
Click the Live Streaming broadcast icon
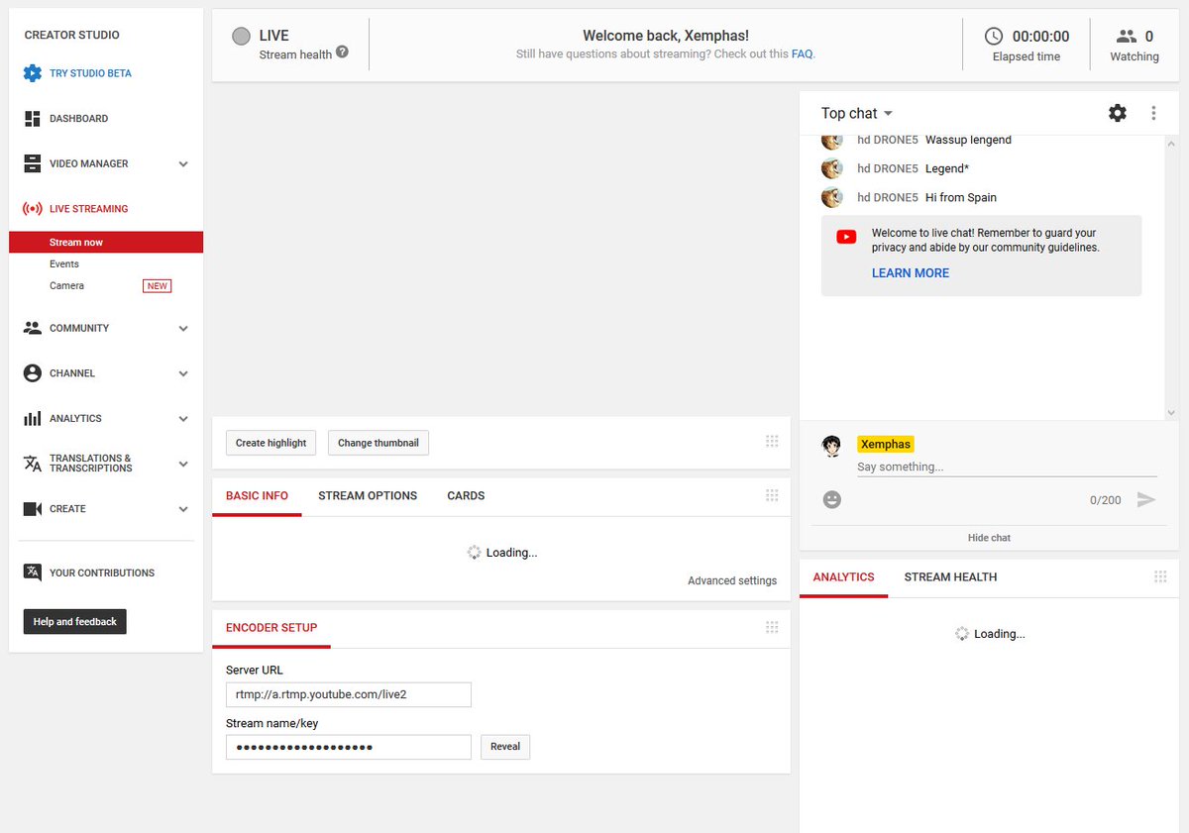pos(33,209)
